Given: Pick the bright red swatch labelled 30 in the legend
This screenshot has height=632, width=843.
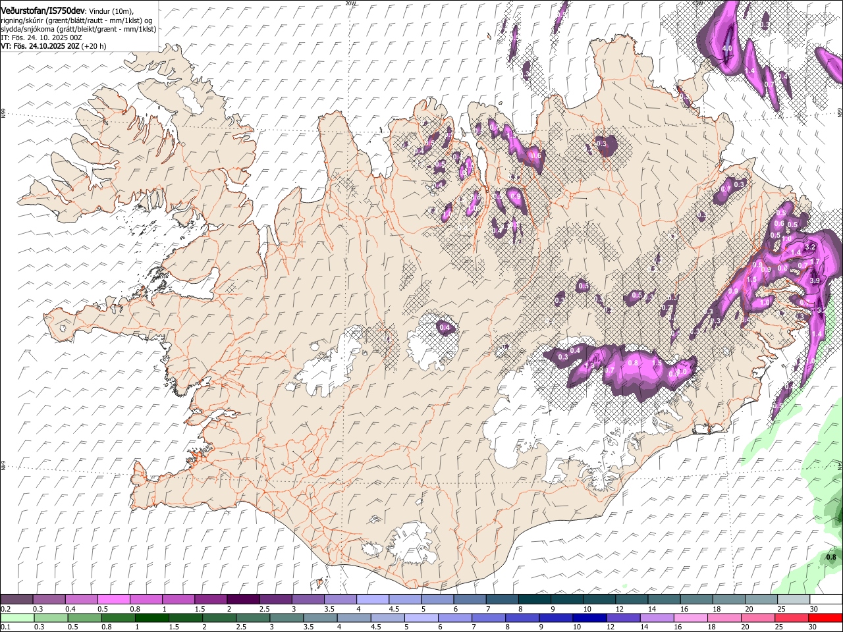Looking at the screenshot, I should (x=826, y=618).
